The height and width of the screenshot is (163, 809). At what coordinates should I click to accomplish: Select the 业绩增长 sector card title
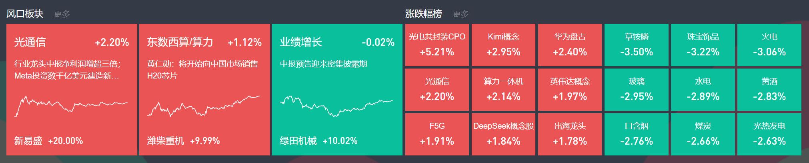click(301, 42)
